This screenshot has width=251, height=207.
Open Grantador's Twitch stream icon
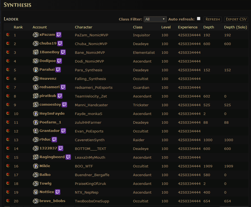(x=63, y=131)
